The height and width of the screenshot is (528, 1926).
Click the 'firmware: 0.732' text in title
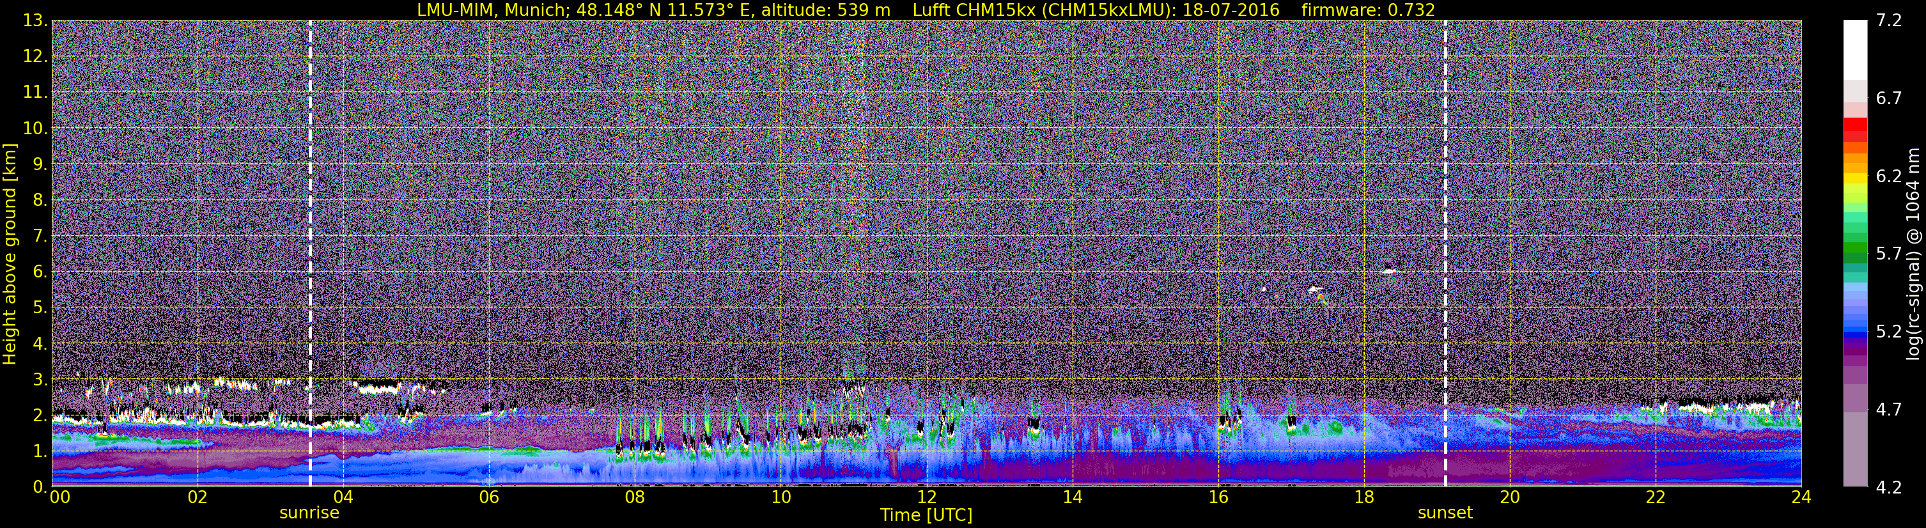click(x=1368, y=10)
